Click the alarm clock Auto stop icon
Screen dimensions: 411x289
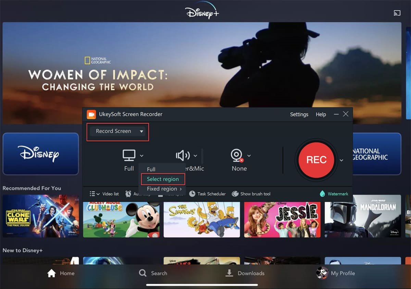128,194
